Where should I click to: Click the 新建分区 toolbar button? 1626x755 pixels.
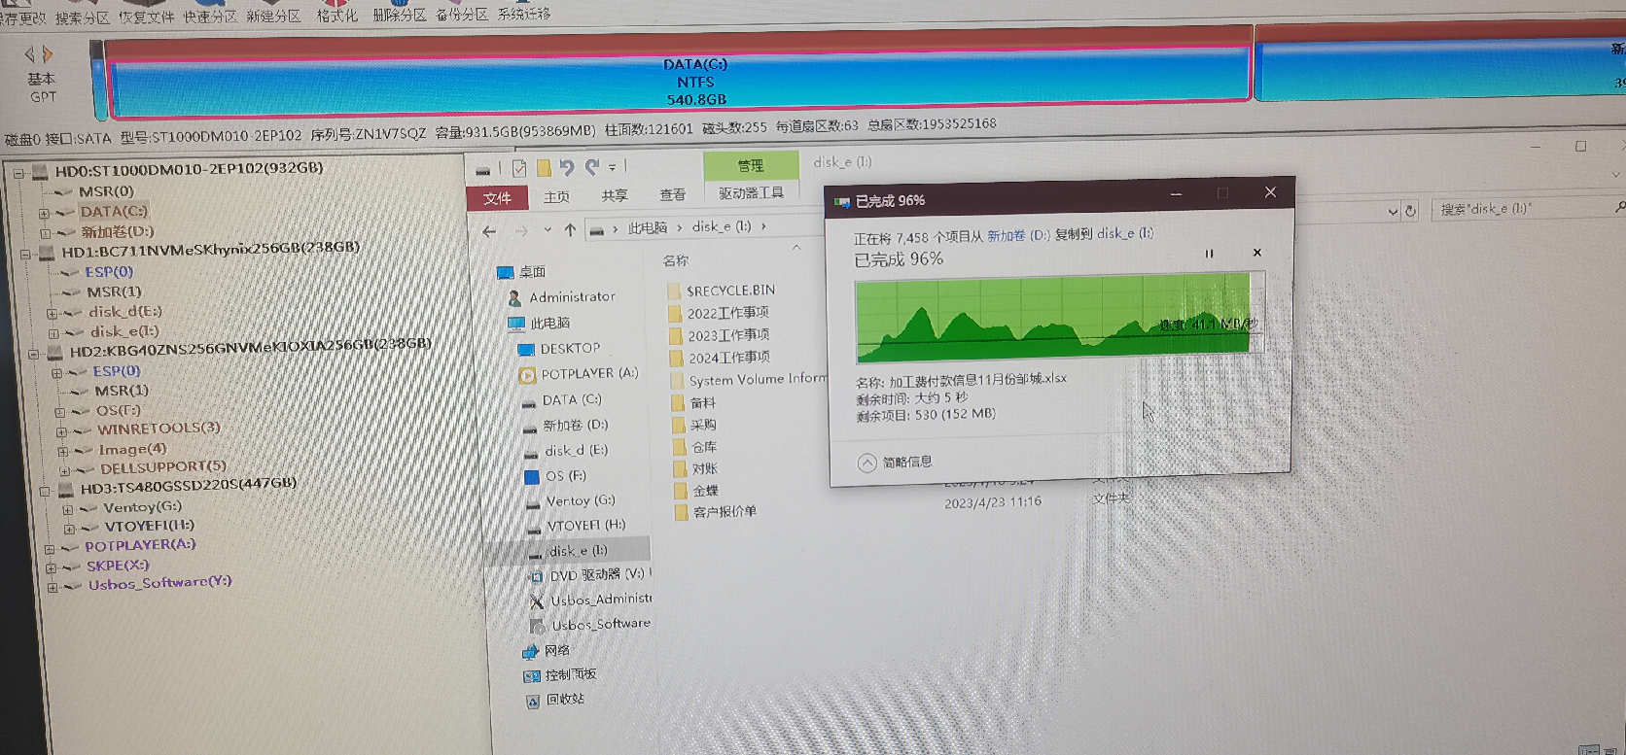(274, 16)
